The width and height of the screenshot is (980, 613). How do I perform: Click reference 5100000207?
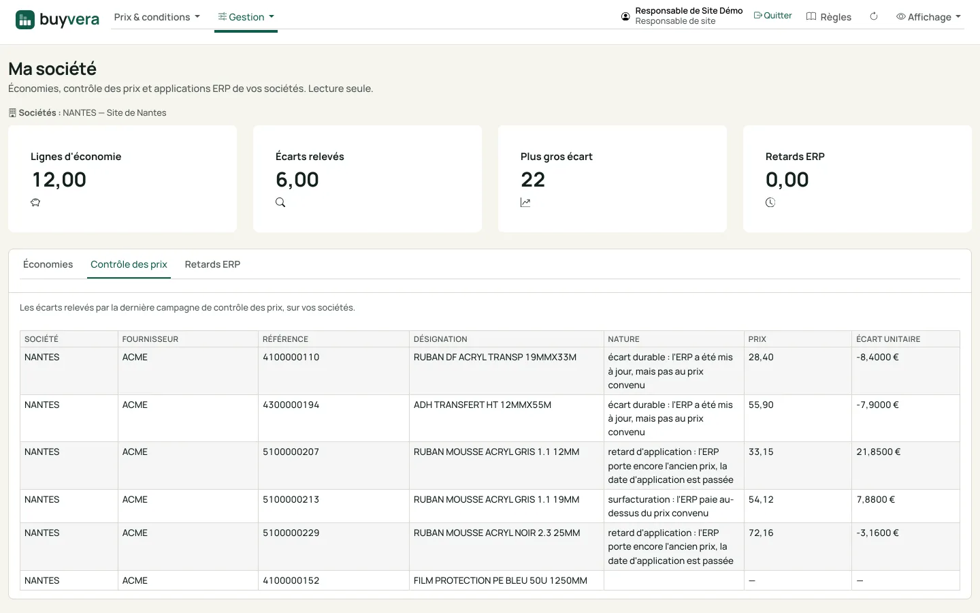[291, 452]
